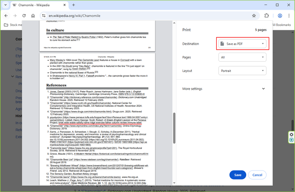This screenshot has height=192, width=295.
Task: Open the Extensions puzzle icon
Action: click(x=266, y=16)
